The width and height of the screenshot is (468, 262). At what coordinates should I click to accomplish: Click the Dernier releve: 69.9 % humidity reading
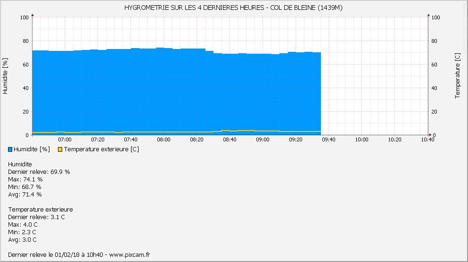click(x=39, y=172)
